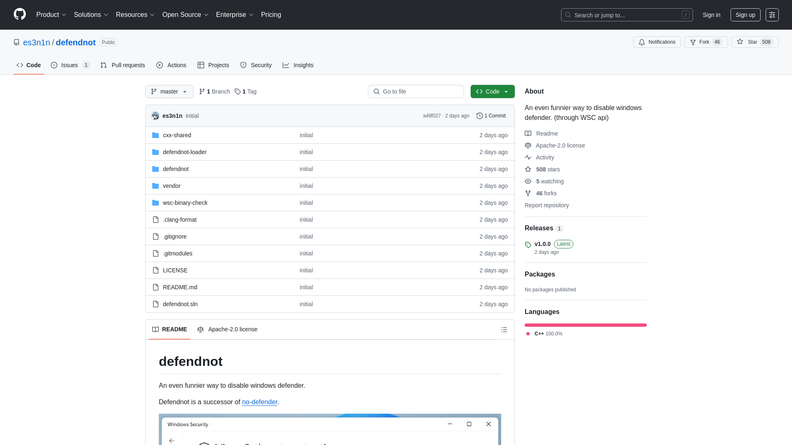The height and width of the screenshot is (445, 792).
Task: Click the .gitignore file icon
Action: 156,237
